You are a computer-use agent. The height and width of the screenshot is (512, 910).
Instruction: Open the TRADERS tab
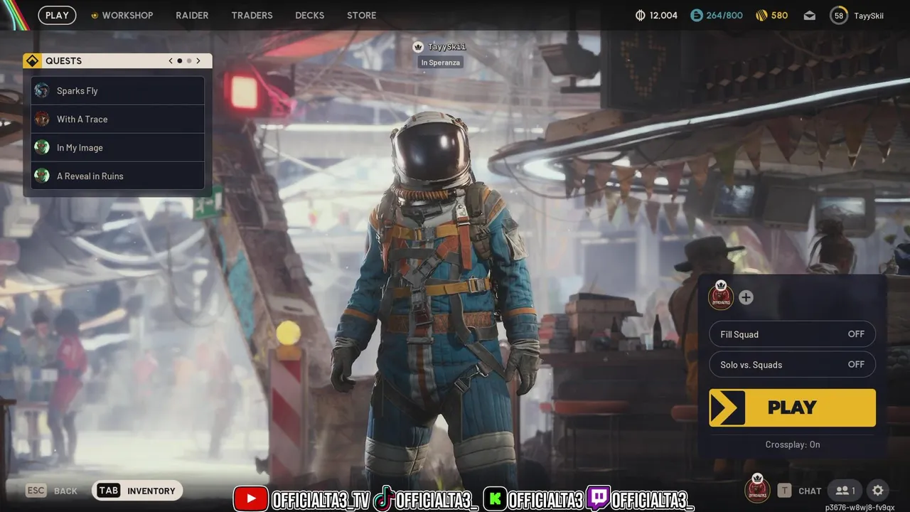(252, 15)
